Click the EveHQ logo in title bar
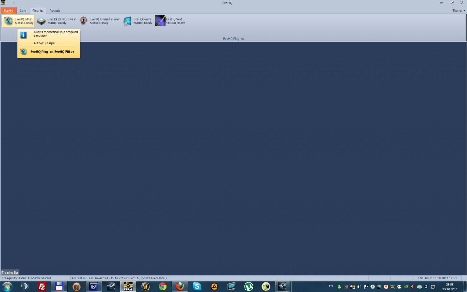This screenshot has width=467, height=292. [3, 2]
